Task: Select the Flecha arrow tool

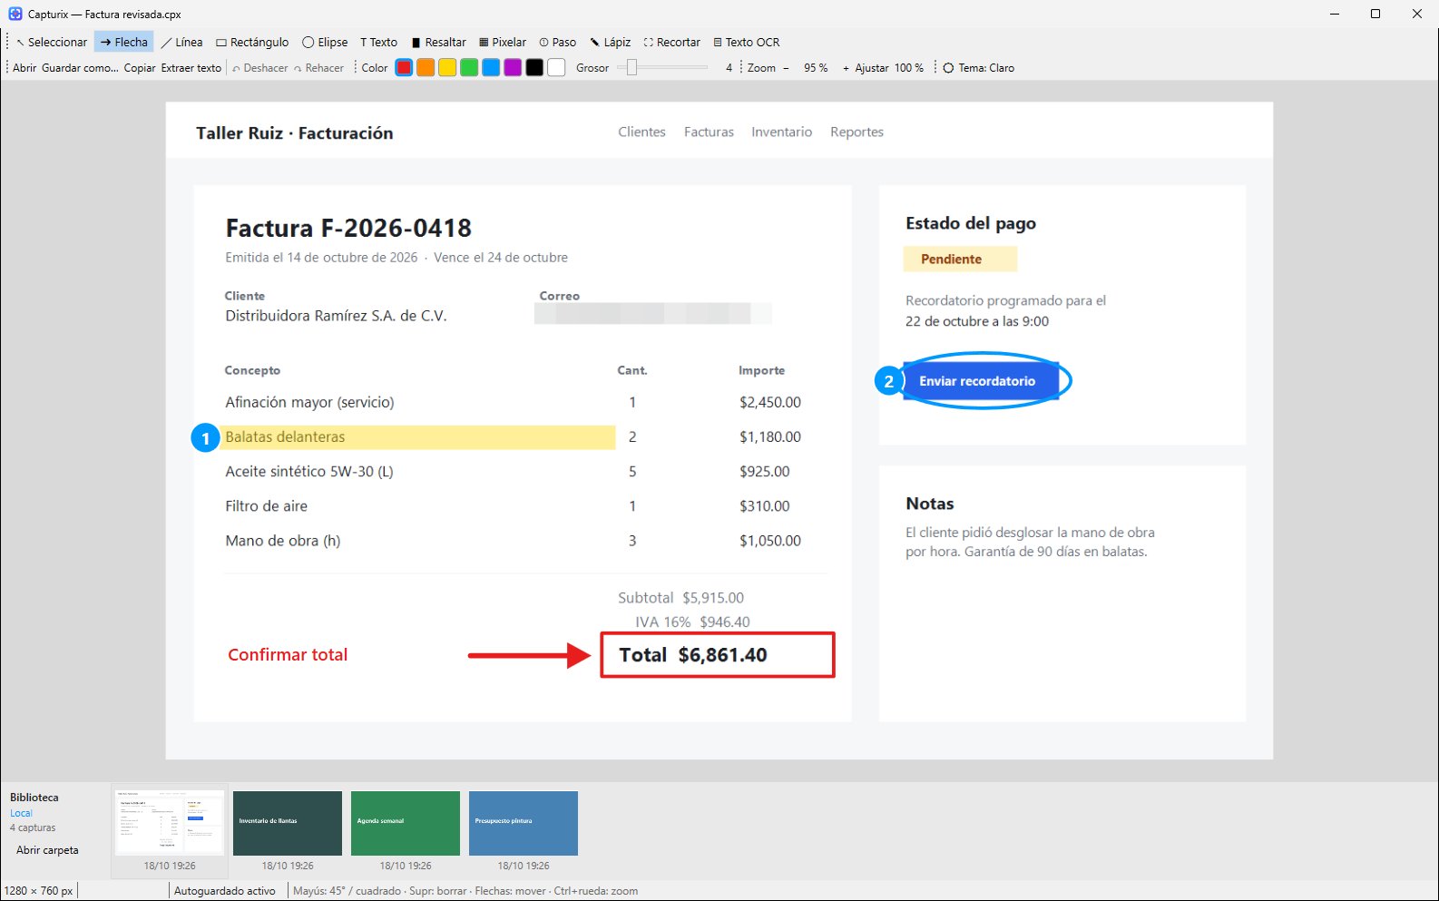Action: (123, 42)
